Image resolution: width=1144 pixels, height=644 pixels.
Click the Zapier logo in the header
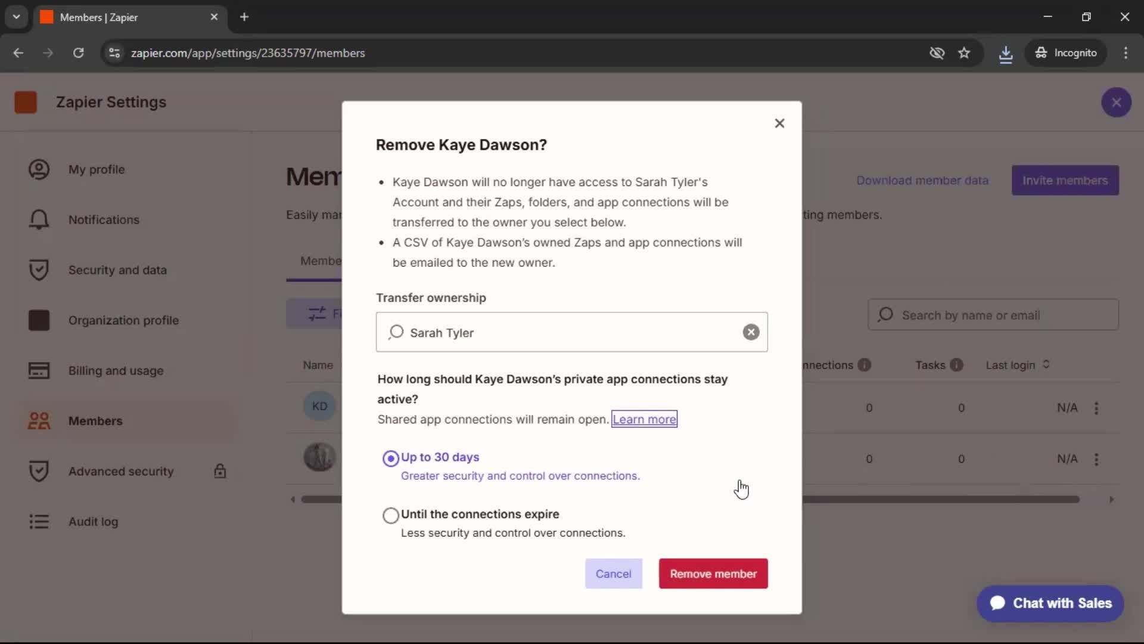(26, 102)
